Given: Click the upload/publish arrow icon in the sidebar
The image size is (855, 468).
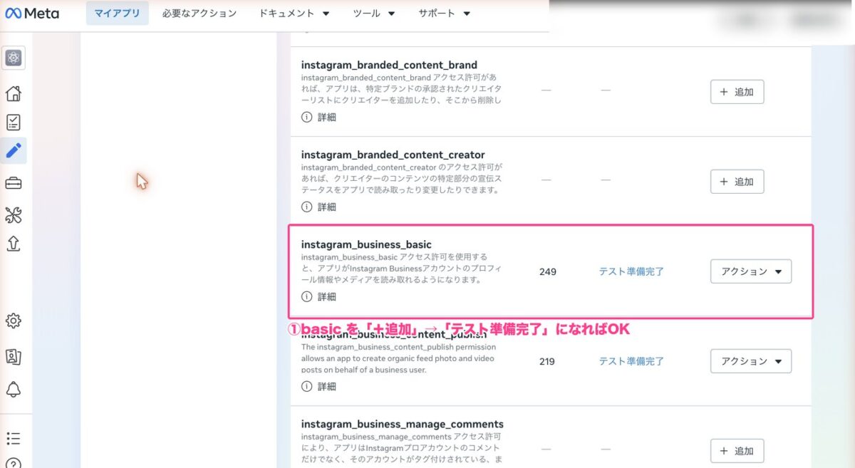Looking at the screenshot, I should tap(14, 244).
